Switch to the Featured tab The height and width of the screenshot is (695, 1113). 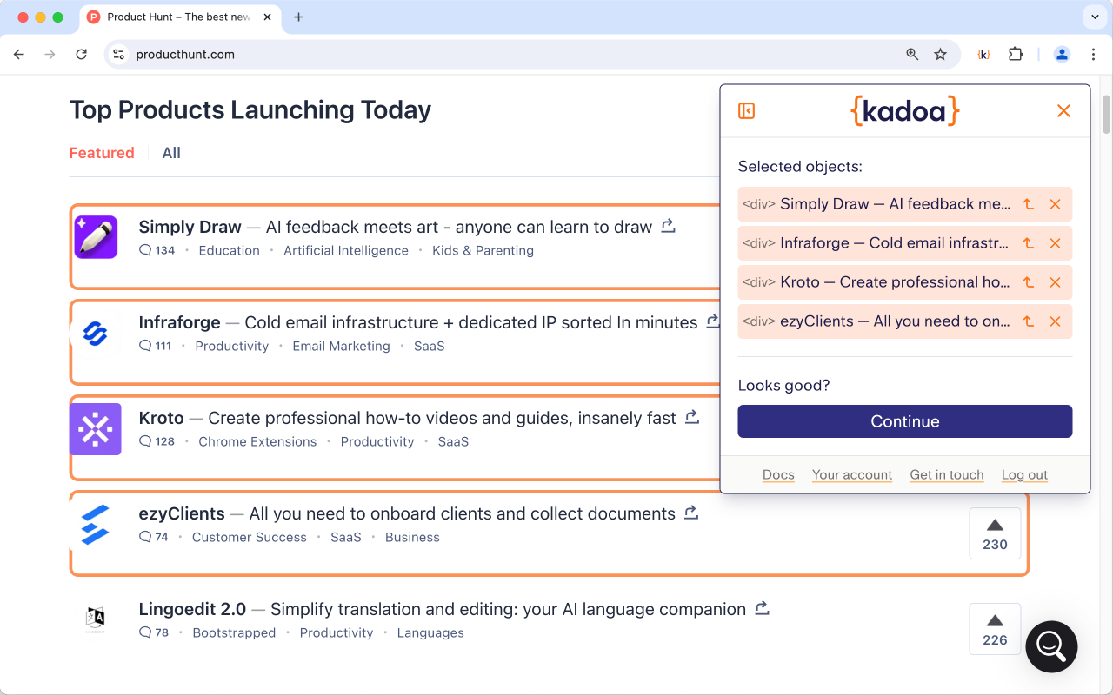click(x=102, y=152)
